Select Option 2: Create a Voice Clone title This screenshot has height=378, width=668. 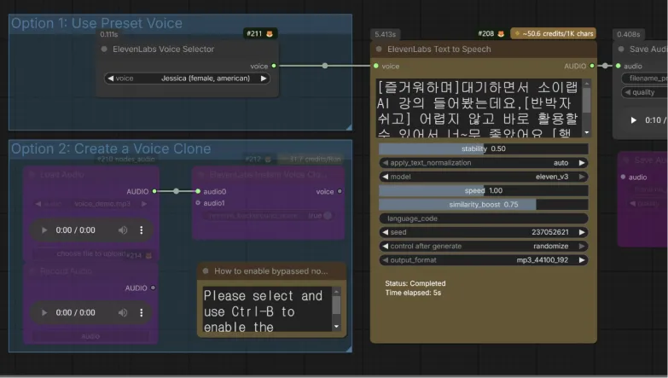[x=111, y=148]
